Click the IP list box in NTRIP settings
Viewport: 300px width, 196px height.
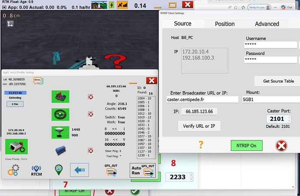[x=204, y=60]
